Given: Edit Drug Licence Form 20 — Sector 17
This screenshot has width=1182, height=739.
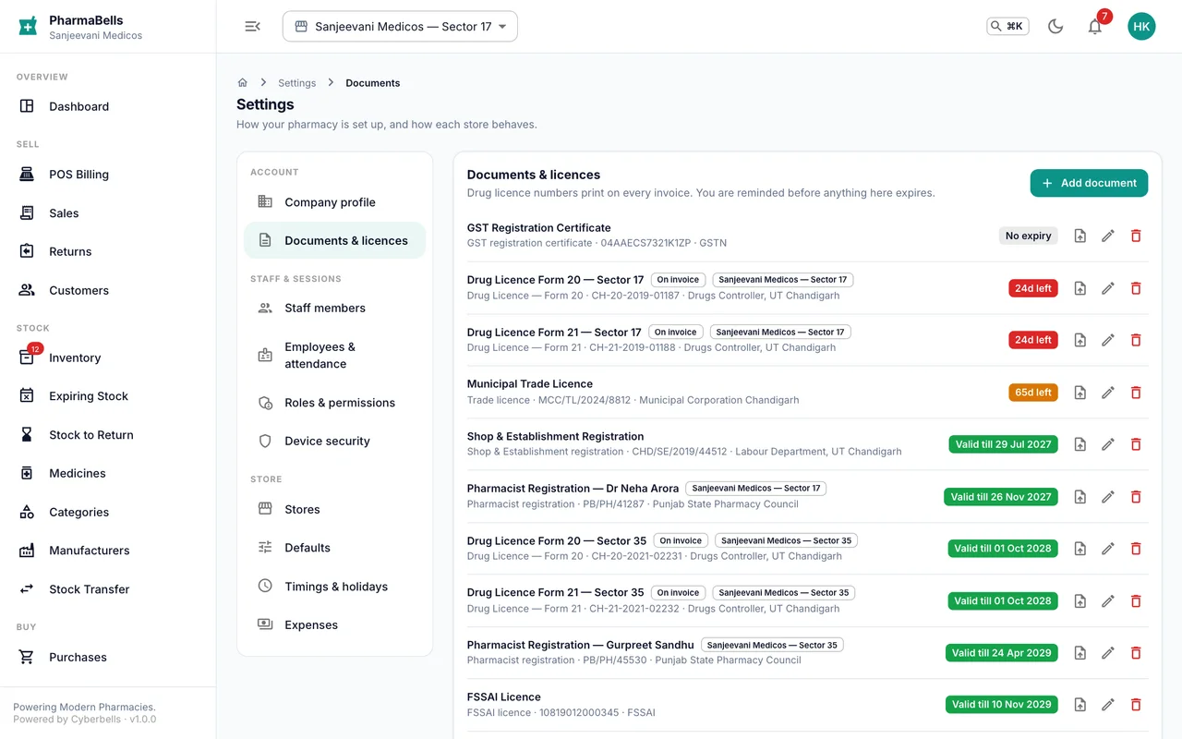Looking at the screenshot, I should click(x=1107, y=288).
